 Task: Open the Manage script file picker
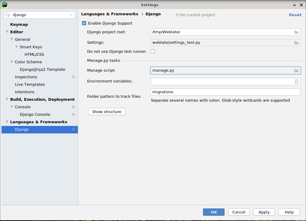click(296, 70)
